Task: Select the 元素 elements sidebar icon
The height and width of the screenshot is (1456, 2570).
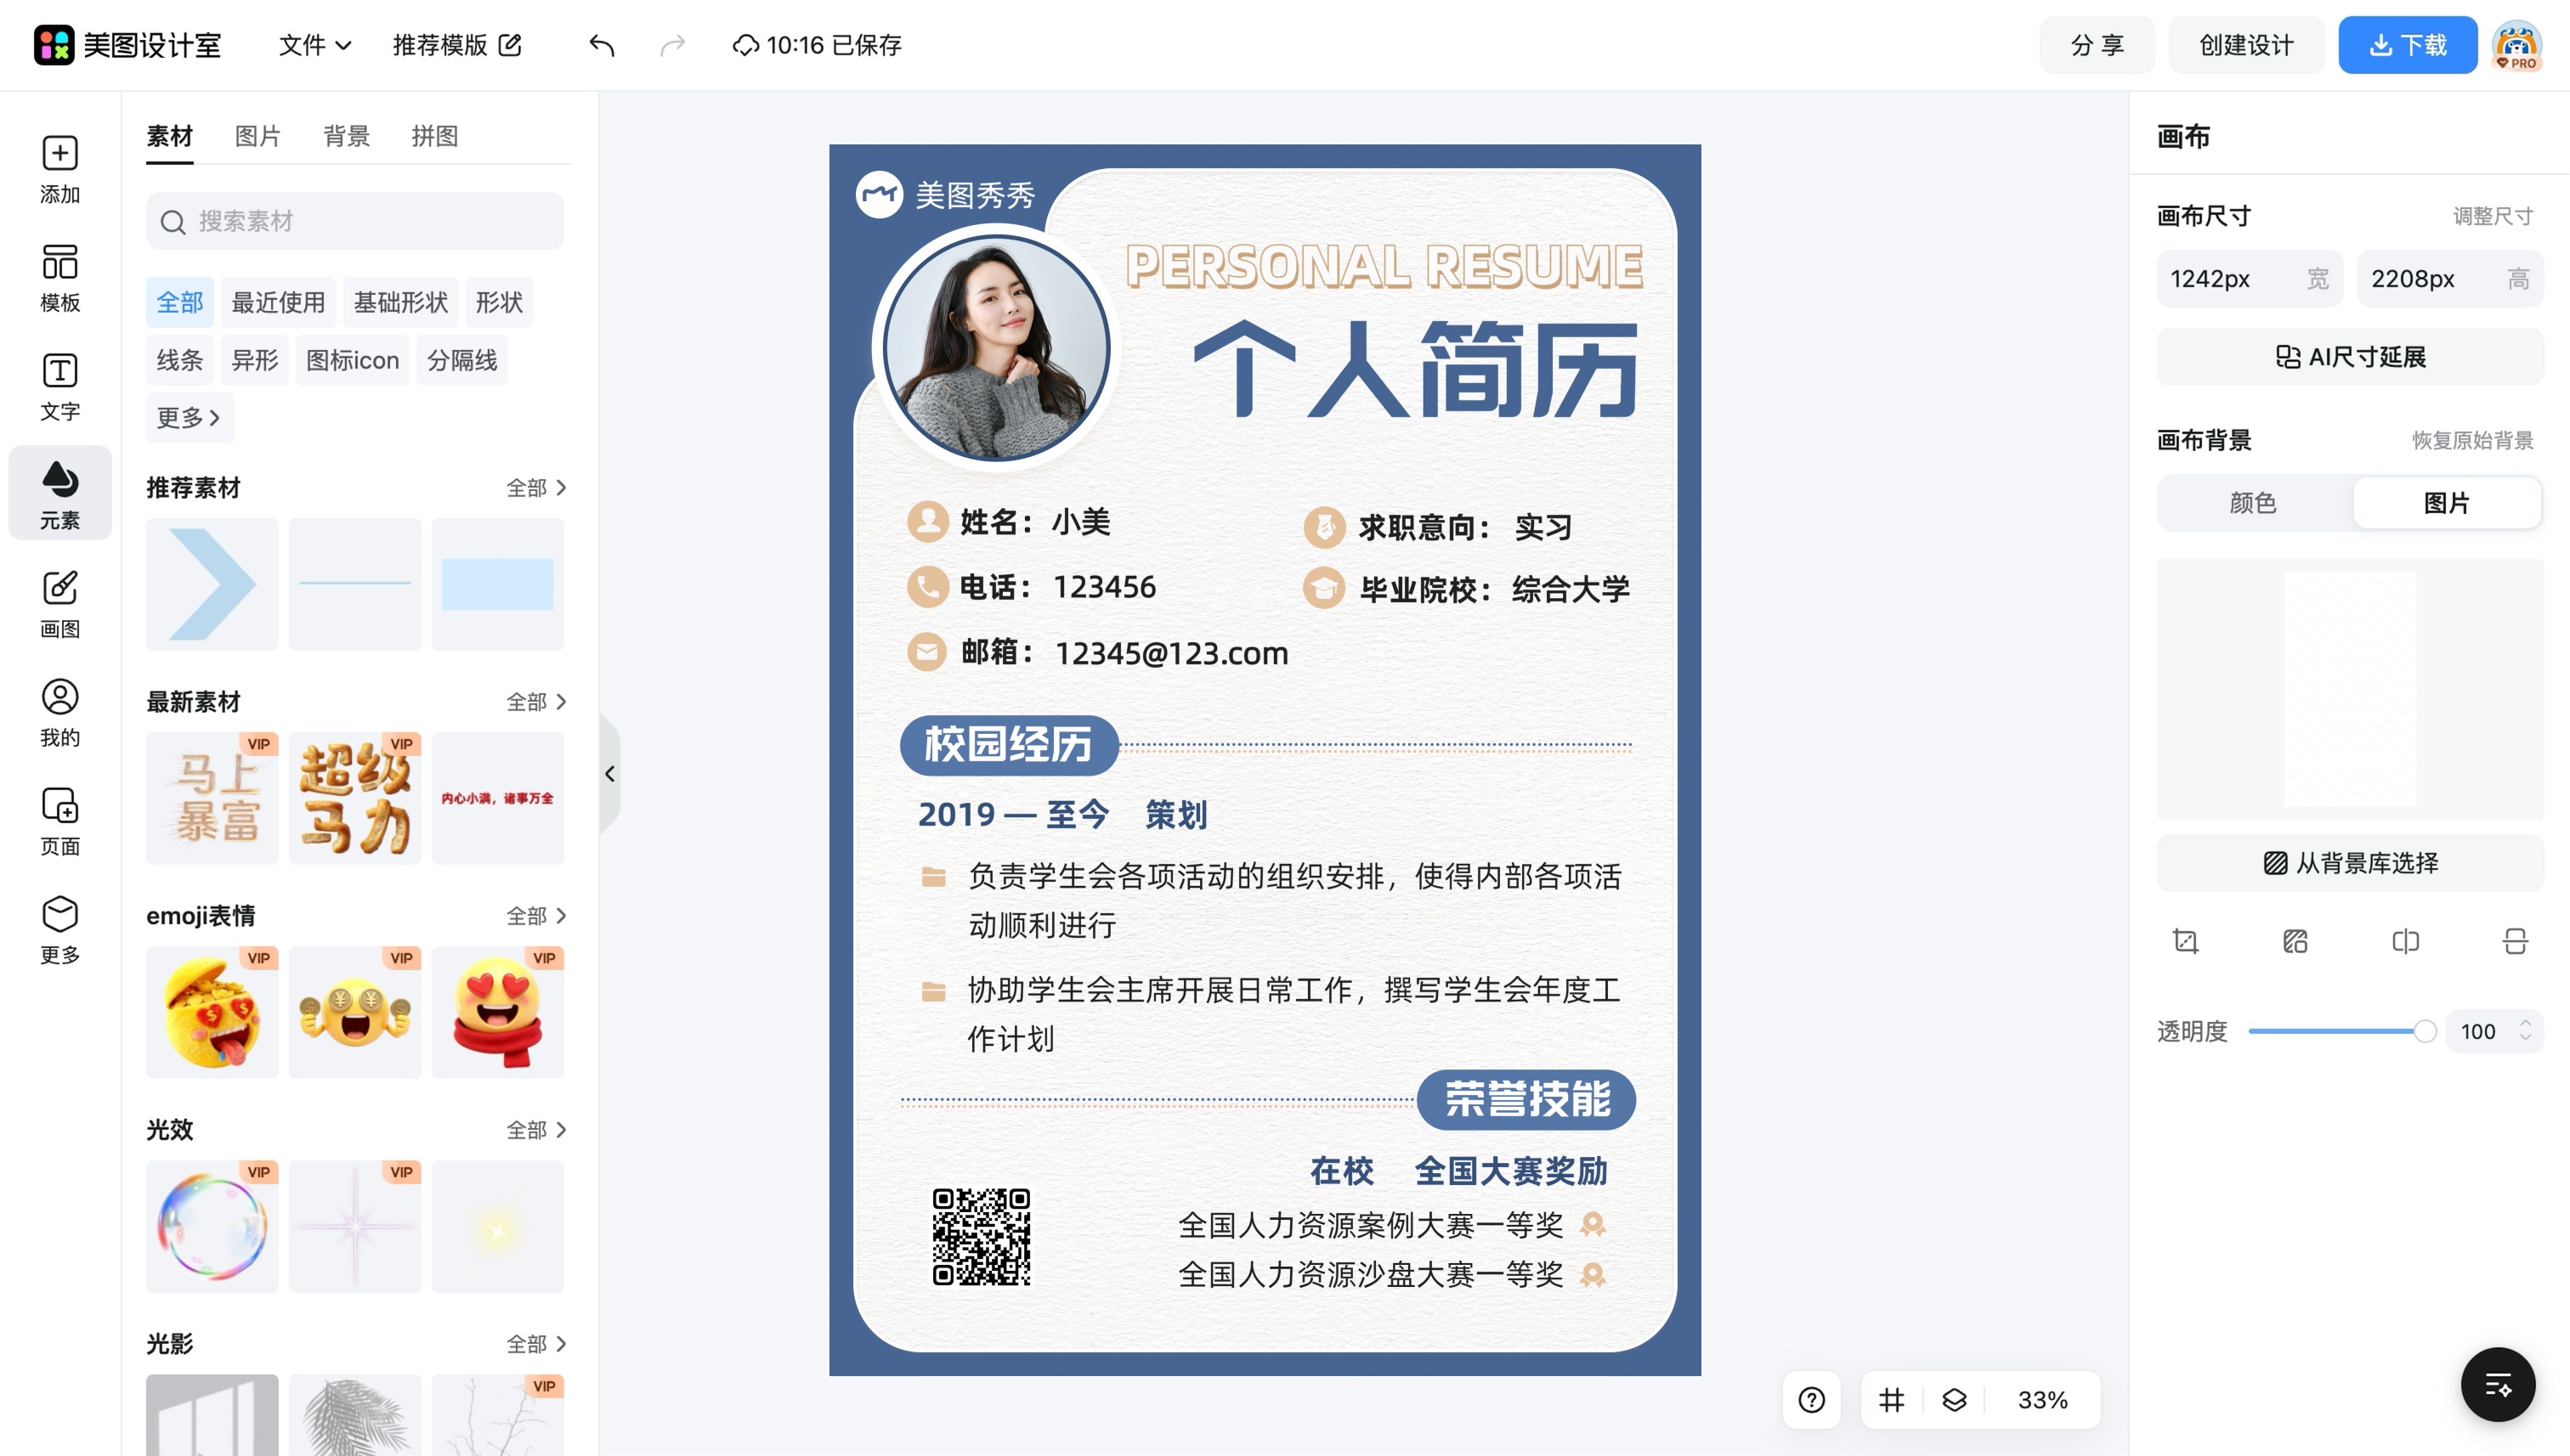Action: tap(60, 494)
